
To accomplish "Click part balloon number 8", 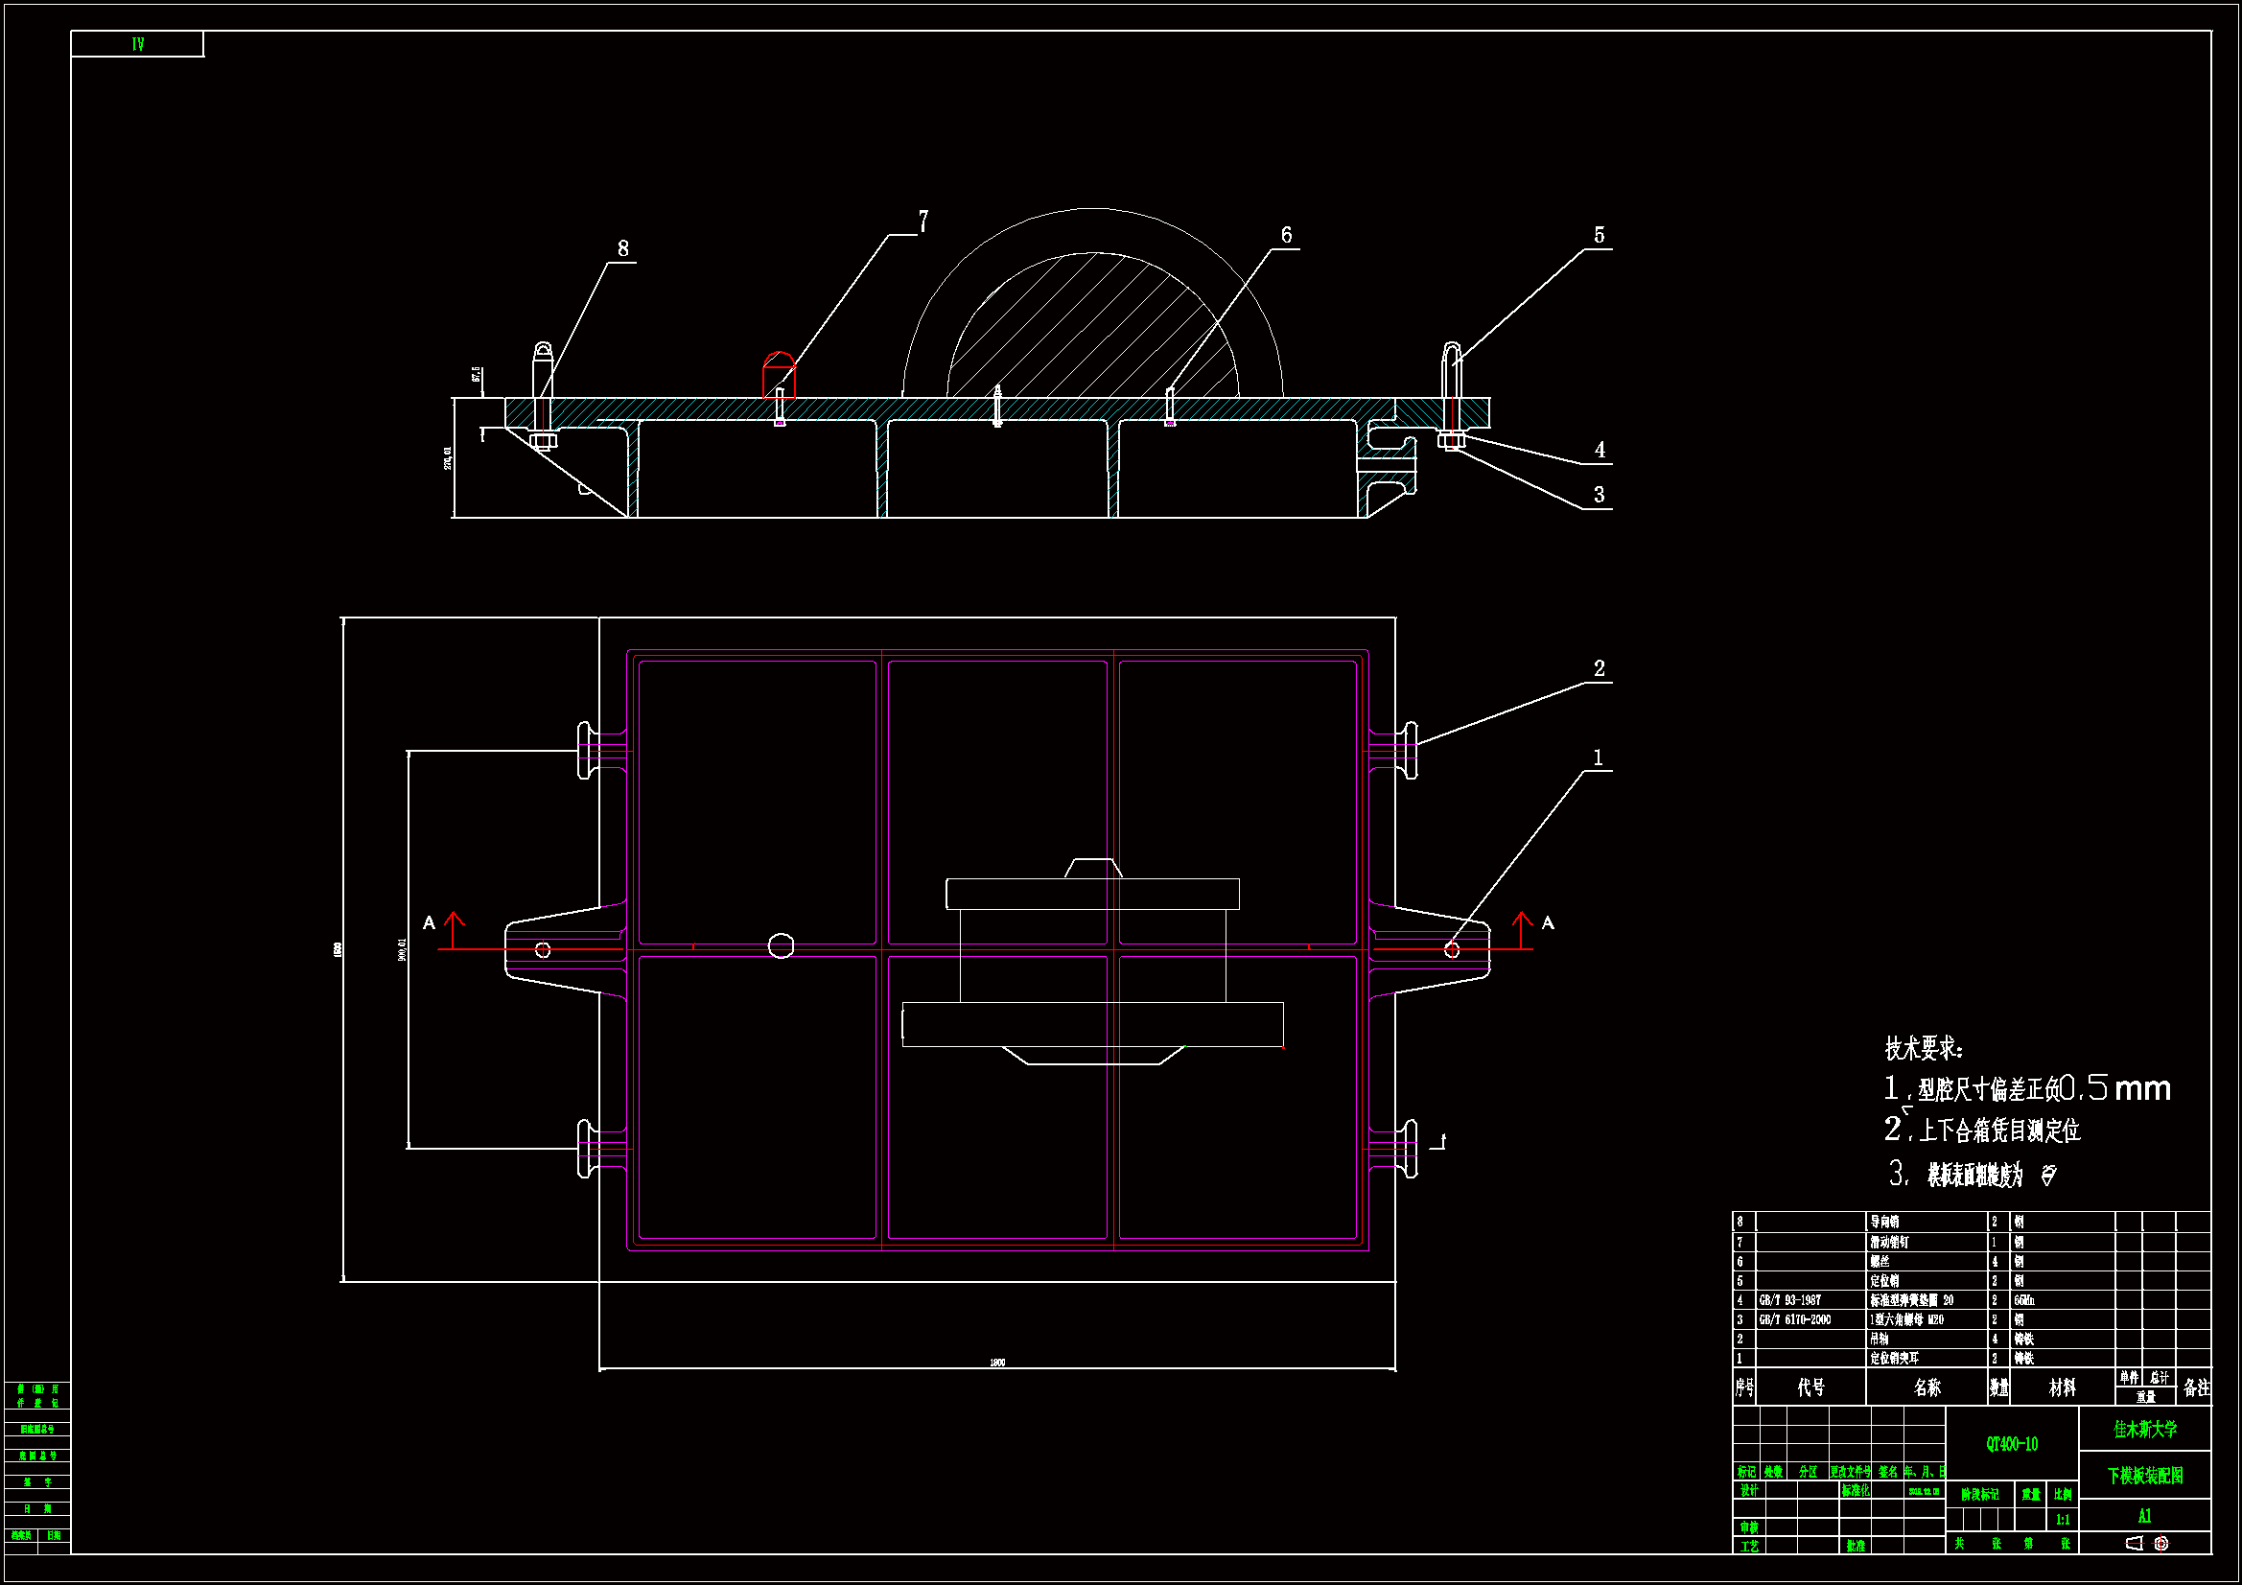I will pyautogui.click(x=623, y=249).
